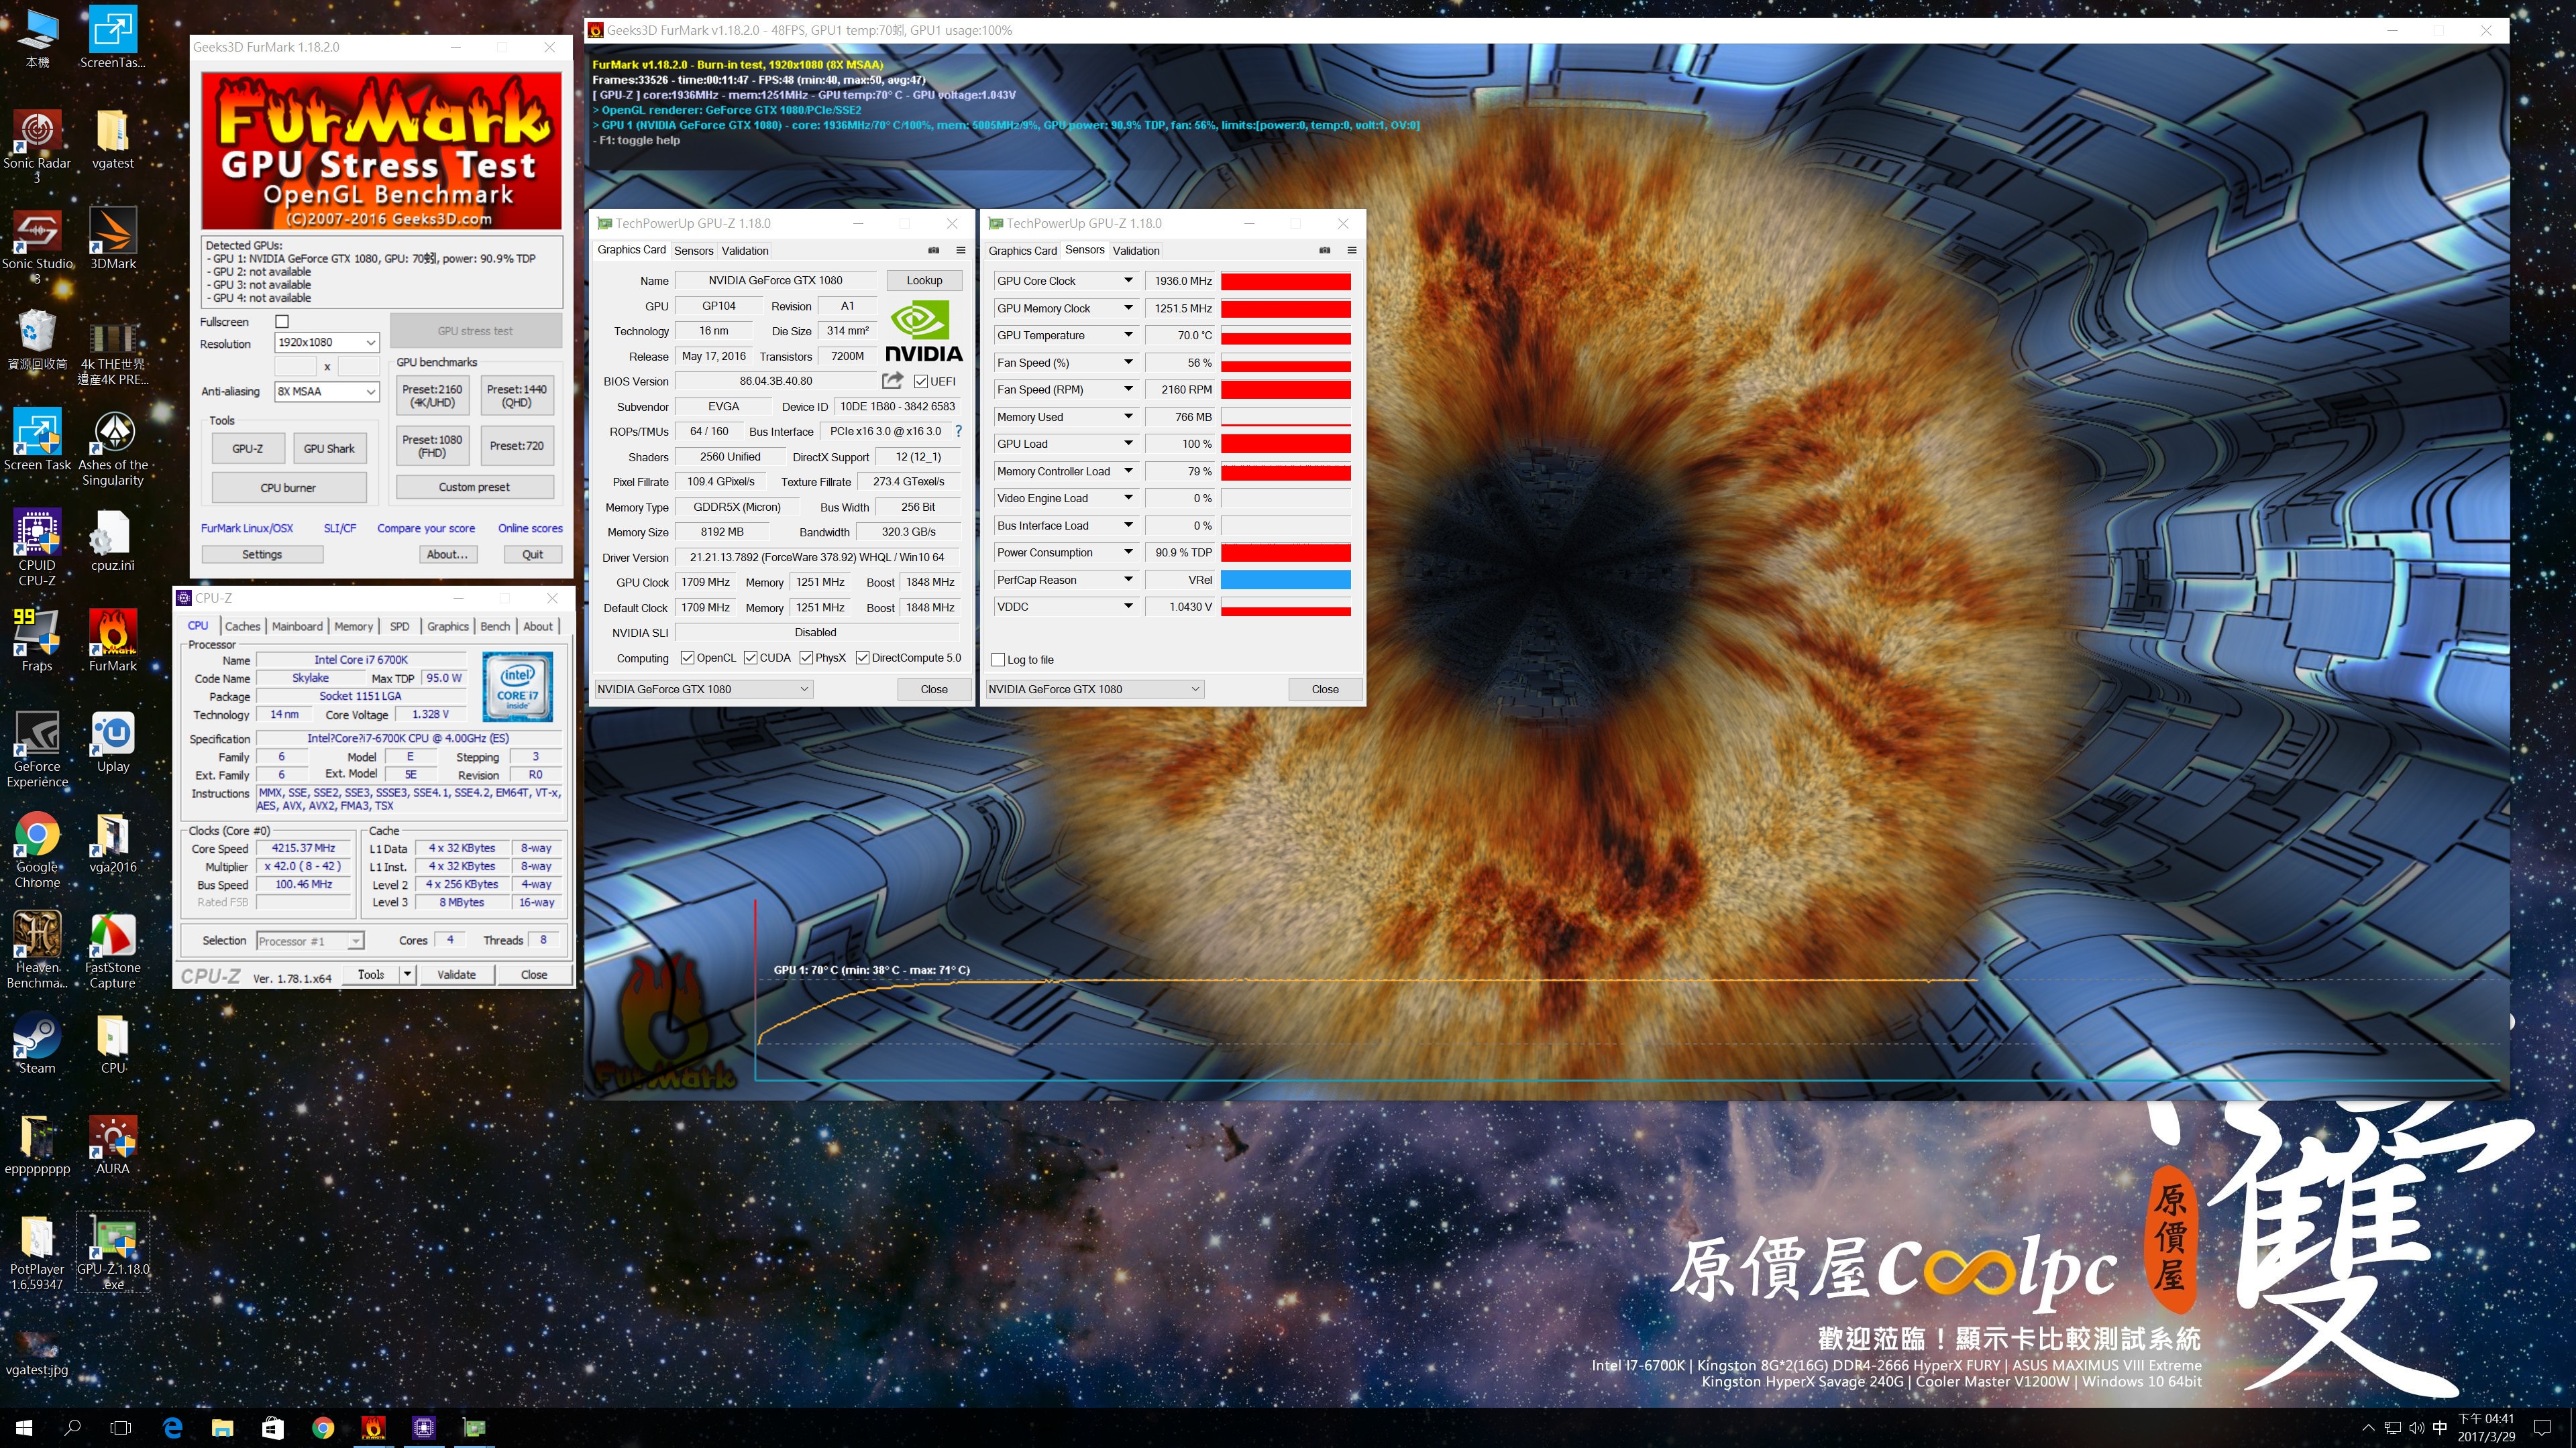Toggle the Fullscreen checkbox in FurMark
This screenshot has height=1448, width=2576.
point(282,322)
